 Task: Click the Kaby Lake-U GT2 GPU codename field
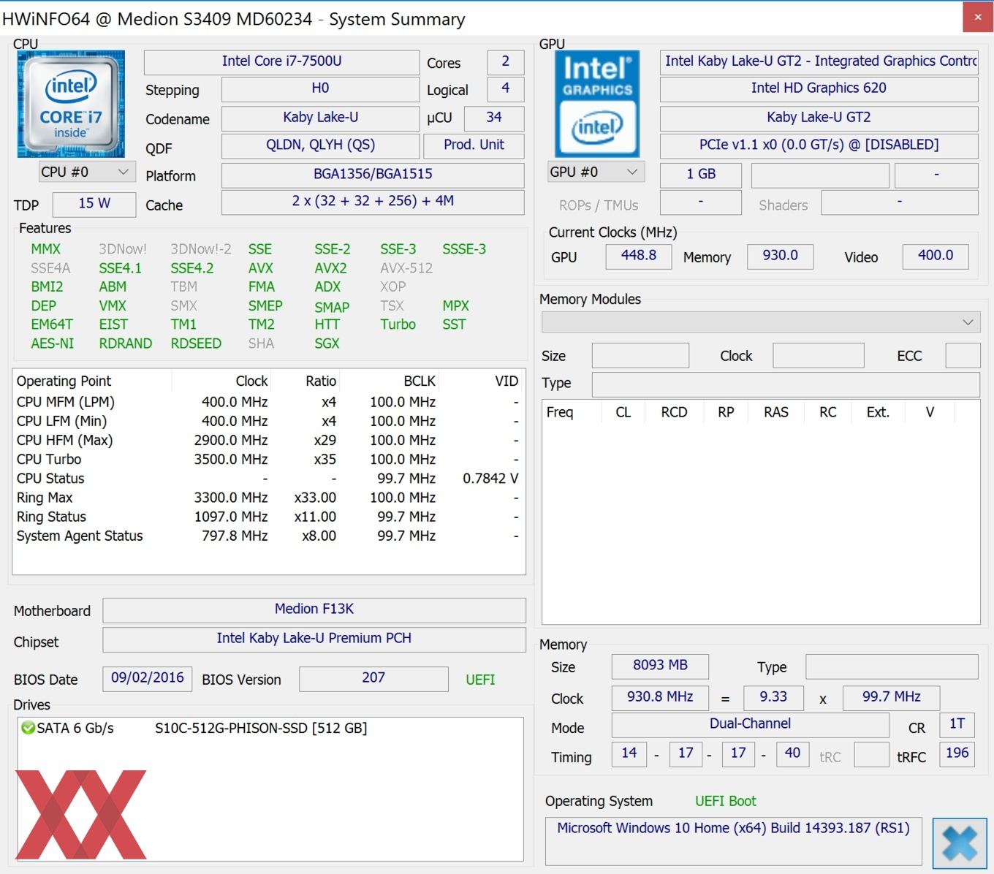[819, 118]
